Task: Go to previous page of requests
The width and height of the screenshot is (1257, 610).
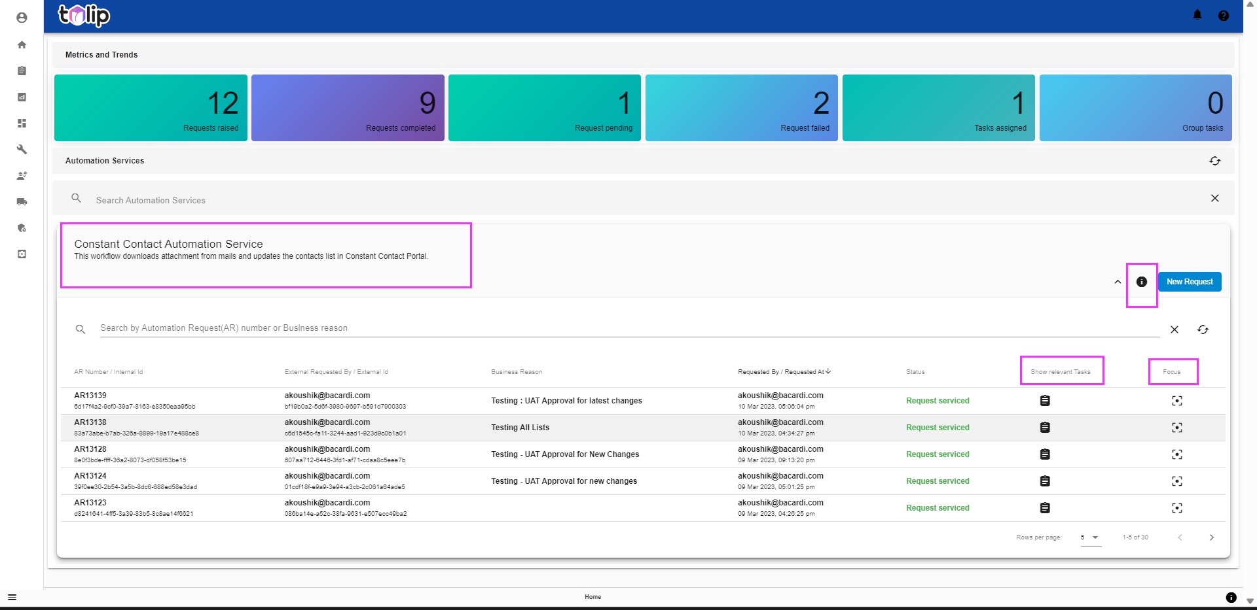Action: (x=1180, y=537)
